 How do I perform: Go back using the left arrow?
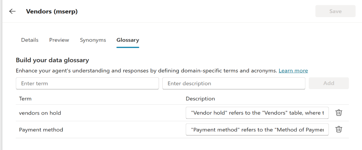point(12,11)
